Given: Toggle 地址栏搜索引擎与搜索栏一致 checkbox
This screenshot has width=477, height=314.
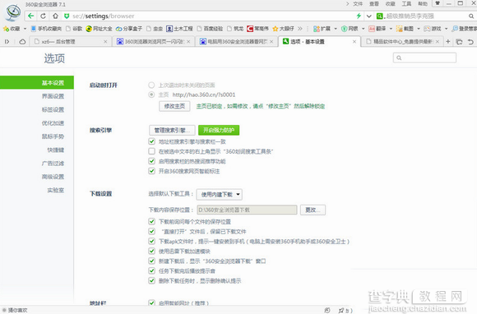Looking at the screenshot, I should tap(151, 141).
